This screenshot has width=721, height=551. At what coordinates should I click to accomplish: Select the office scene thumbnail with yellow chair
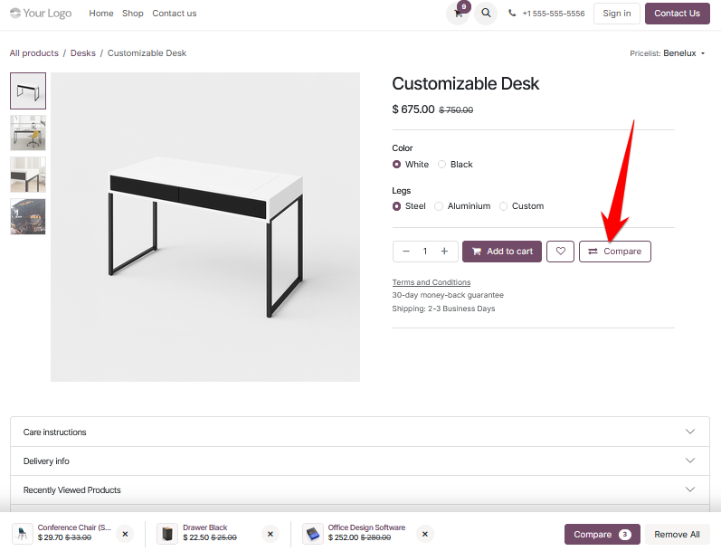(x=28, y=133)
